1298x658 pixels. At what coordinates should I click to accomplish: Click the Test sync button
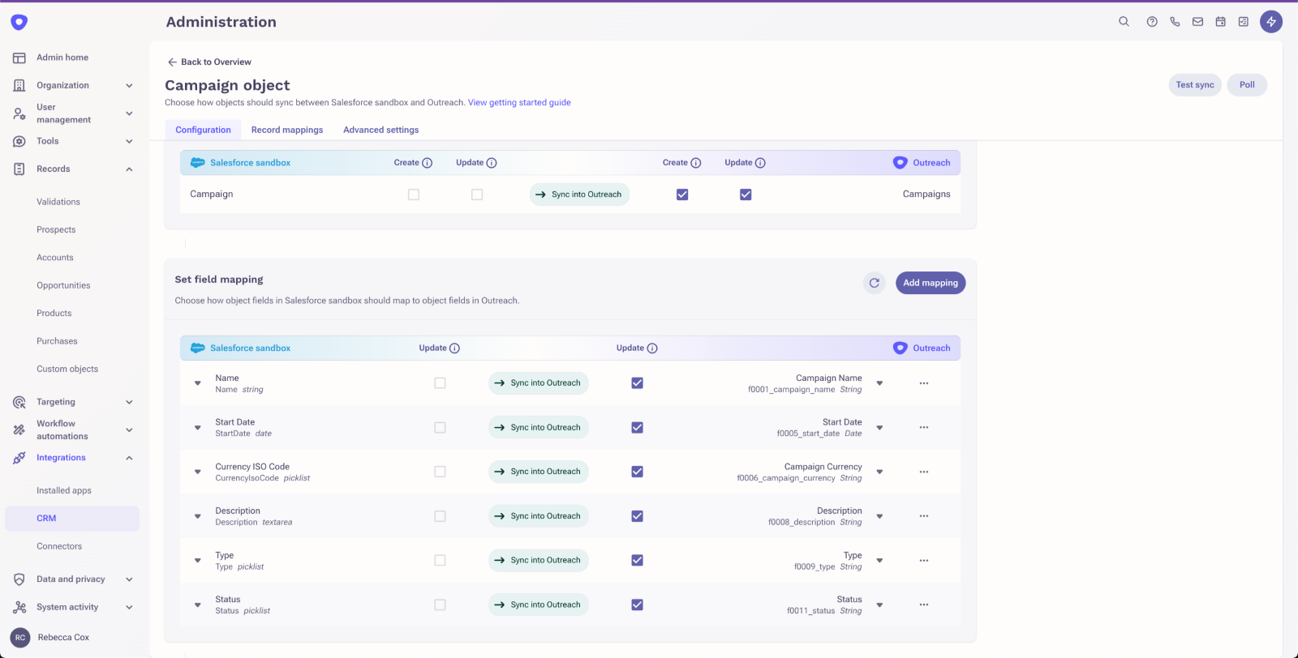tap(1195, 85)
